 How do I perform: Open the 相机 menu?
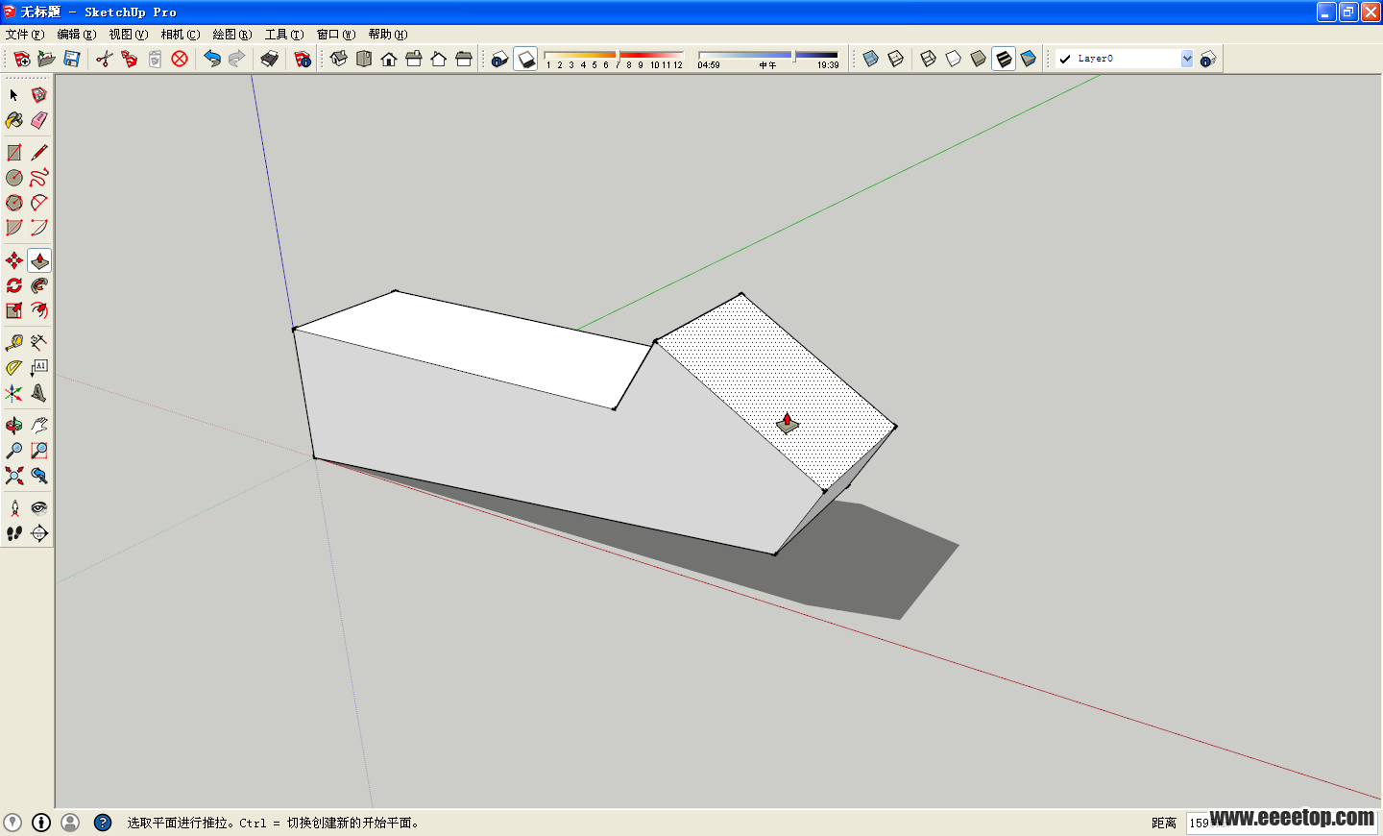point(181,35)
